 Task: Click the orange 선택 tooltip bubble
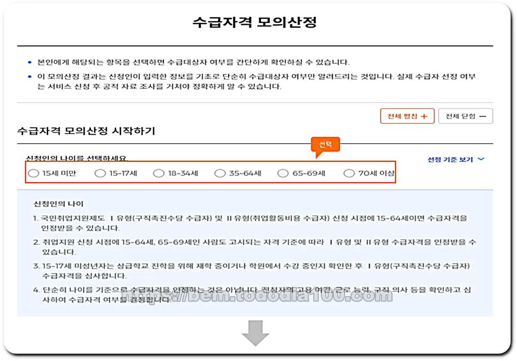pos(326,144)
